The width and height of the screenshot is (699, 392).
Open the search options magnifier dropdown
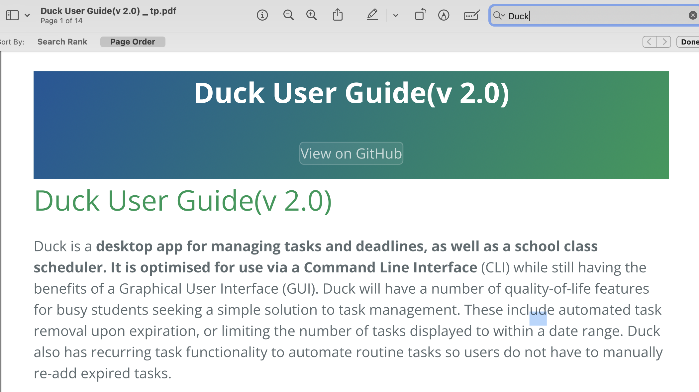(499, 16)
